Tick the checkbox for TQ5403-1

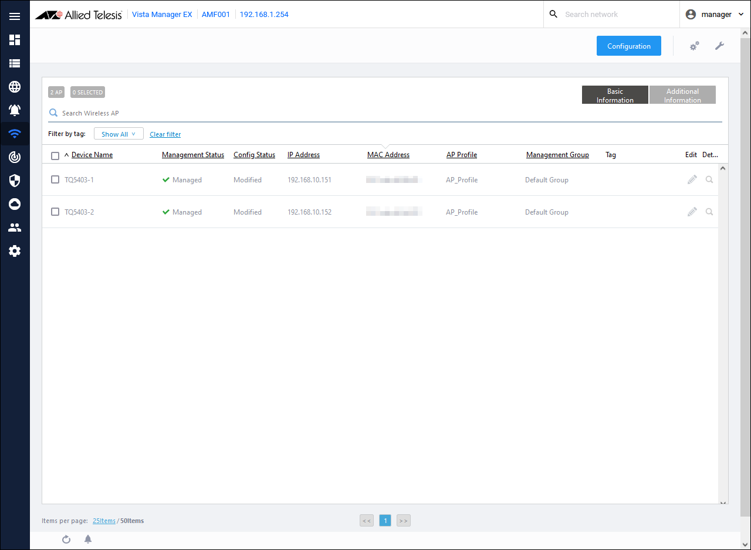[55, 179]
